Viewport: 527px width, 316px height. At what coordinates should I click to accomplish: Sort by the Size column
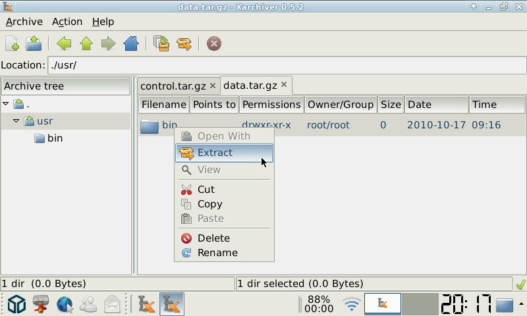391,105
